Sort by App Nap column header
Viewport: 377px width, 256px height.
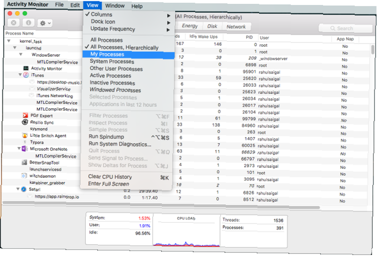coord(345,39)
